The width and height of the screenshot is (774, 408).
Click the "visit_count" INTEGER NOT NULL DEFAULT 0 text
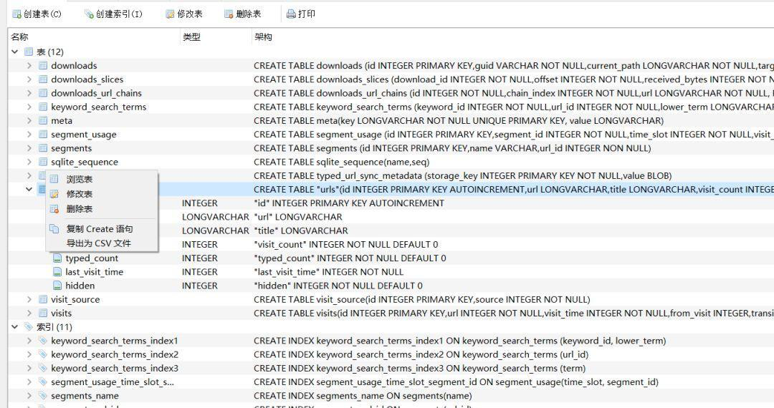[346, 244]
